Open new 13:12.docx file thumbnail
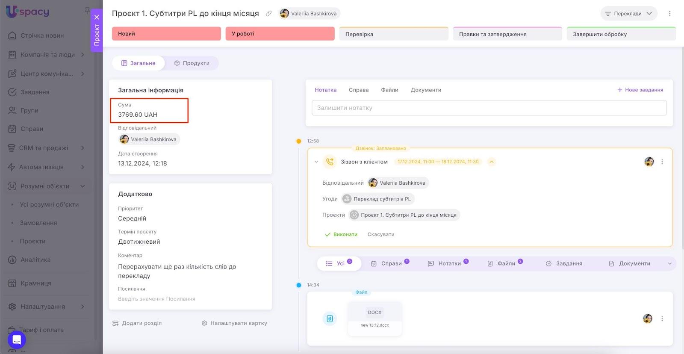 [x=375, y=319]
